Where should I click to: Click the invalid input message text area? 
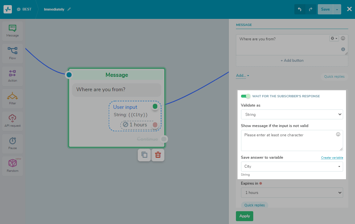pyautogui.click(x=292, y=140)
